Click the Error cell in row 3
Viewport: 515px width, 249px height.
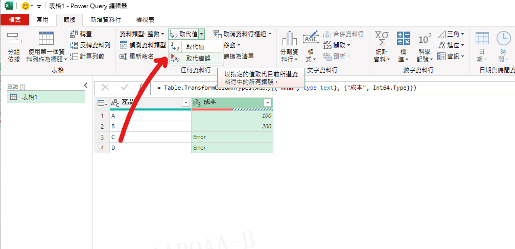(232, 137)
